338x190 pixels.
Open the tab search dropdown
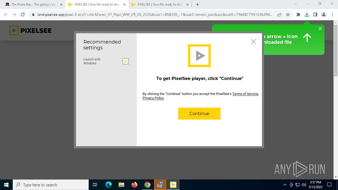[x=295, y=4]
